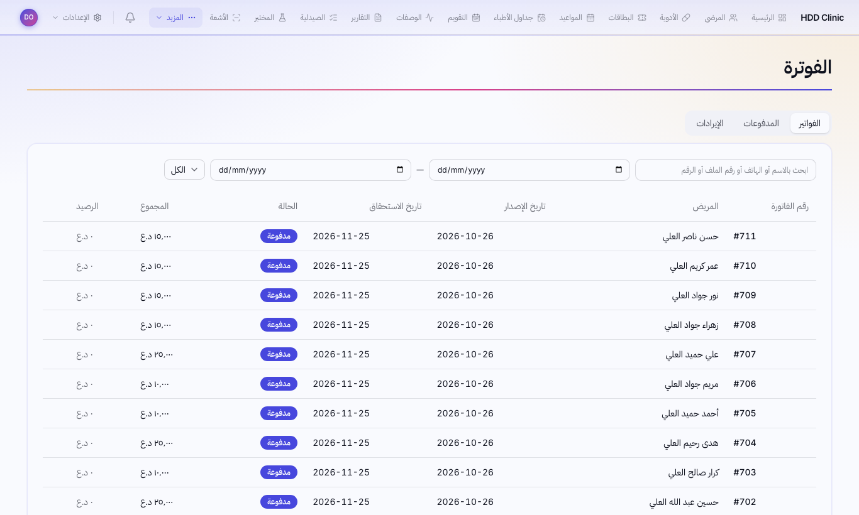859x515 pixels.
Task: Click the reports document icon beside التقارير
Action: [378, 18]
